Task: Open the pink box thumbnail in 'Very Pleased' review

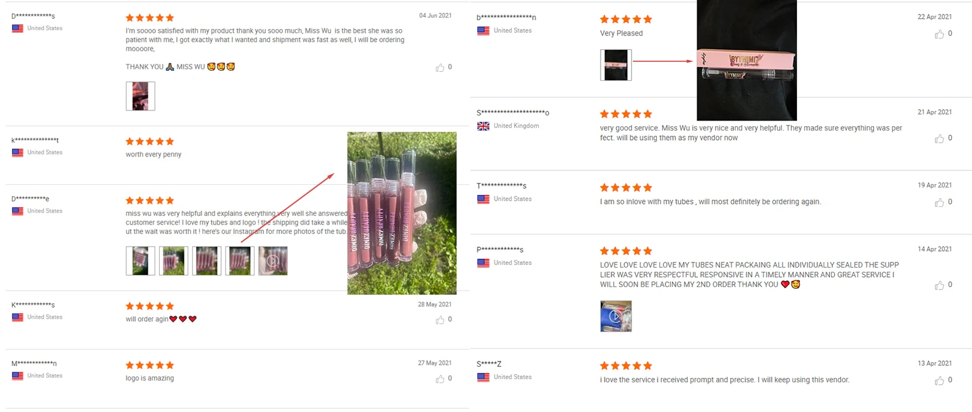Action: click(x=616, y=65)
